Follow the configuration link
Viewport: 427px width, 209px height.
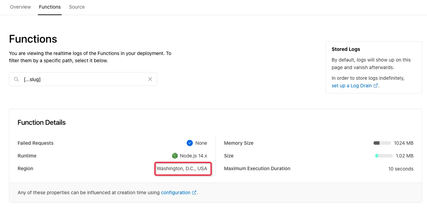tap(176, 192)
